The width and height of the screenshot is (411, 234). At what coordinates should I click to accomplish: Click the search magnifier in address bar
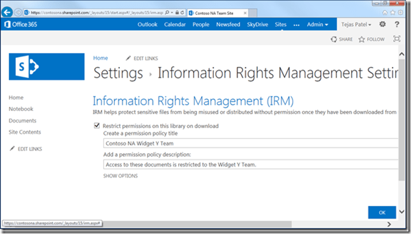167,12
